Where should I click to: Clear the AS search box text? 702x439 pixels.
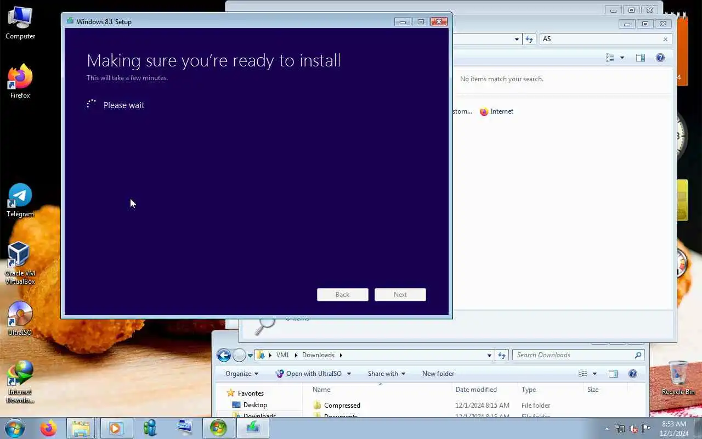click(x=665, y=39)
